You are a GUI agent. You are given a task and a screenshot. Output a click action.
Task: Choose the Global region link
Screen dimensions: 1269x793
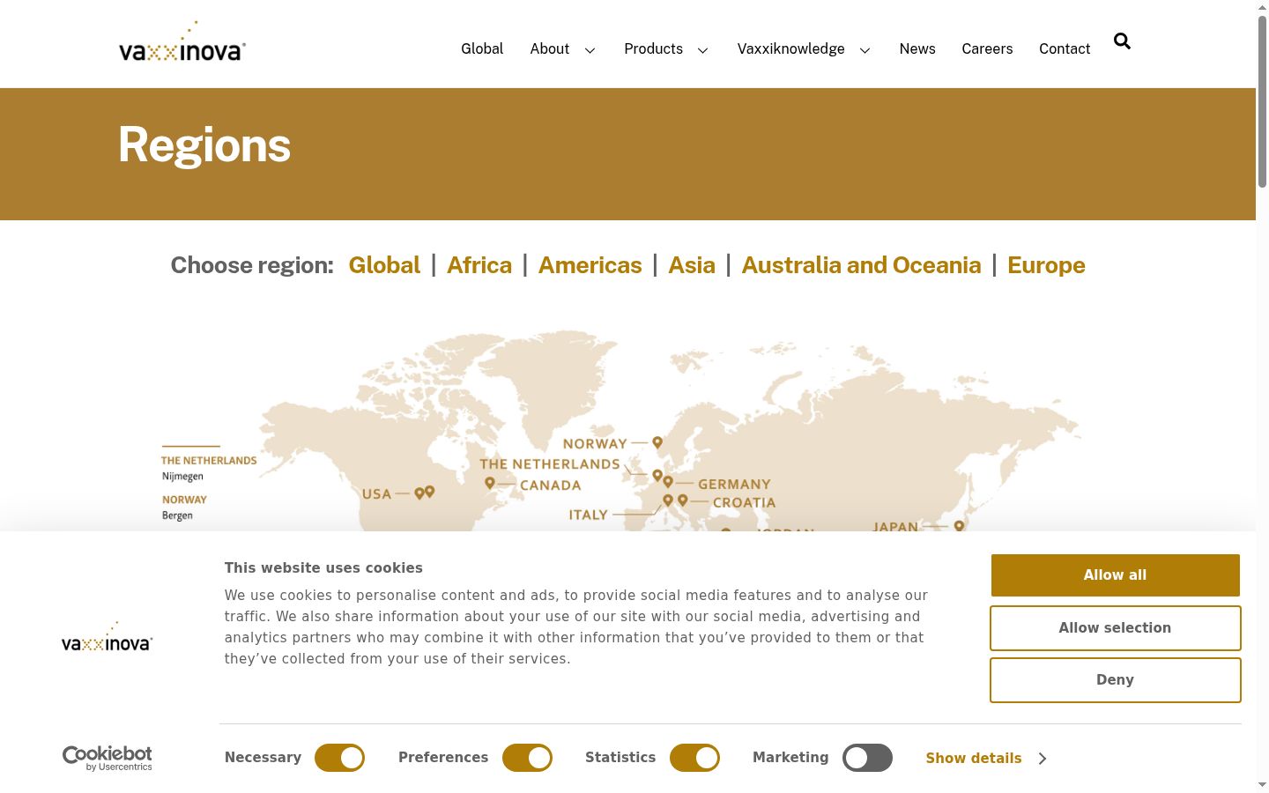384,265
